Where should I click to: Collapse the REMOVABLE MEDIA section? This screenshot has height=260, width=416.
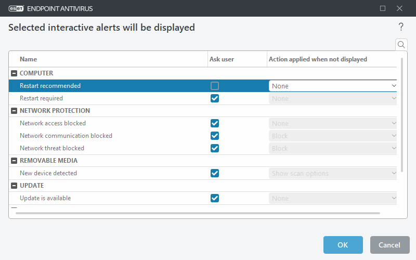tap(14, 161)
